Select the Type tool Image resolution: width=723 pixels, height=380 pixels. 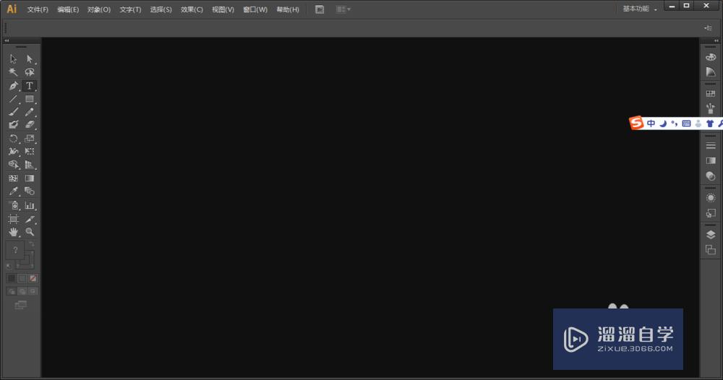click(30, 86)
